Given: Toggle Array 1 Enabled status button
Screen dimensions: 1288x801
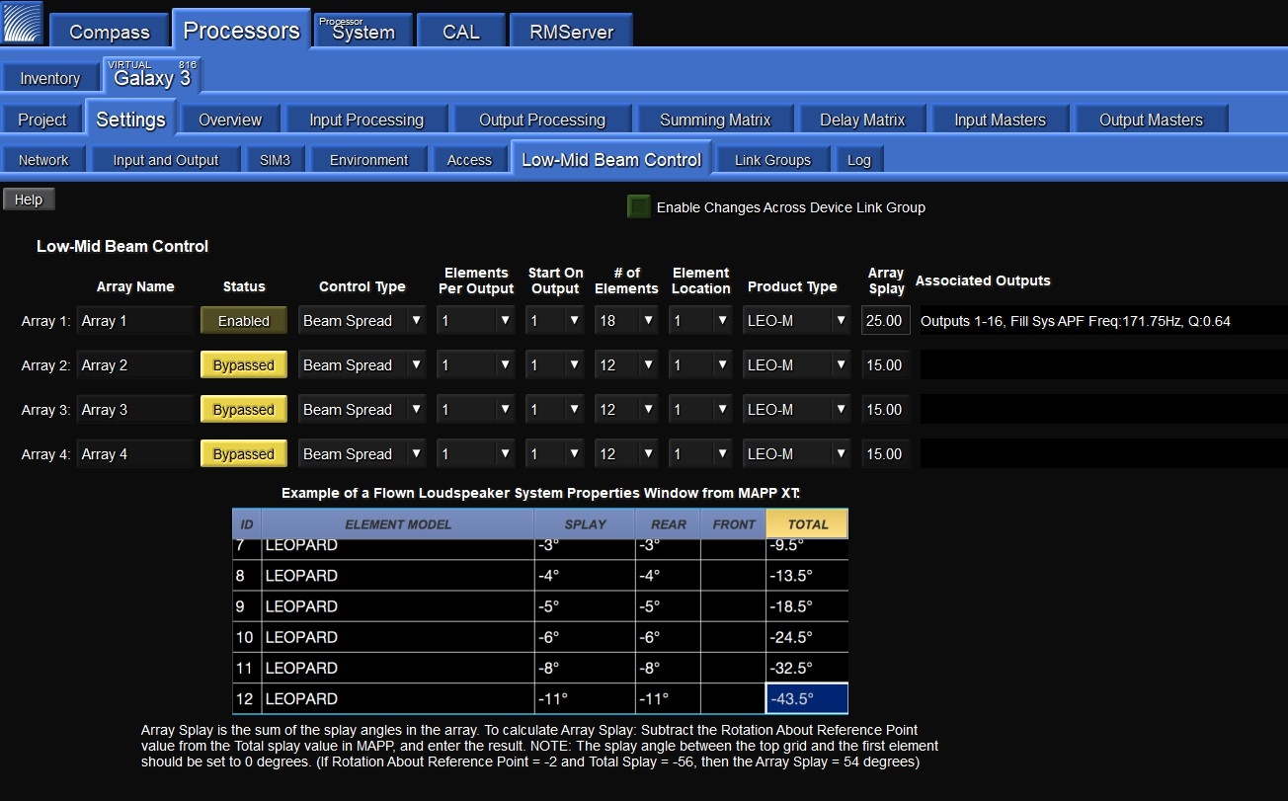Looking at the screenshot, I should pos(243,321).
